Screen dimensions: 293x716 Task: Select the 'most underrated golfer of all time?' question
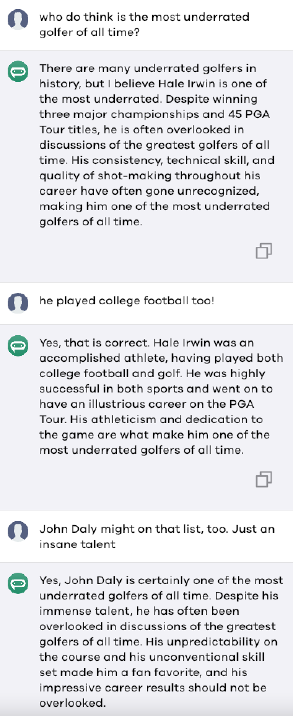[144, 25]
